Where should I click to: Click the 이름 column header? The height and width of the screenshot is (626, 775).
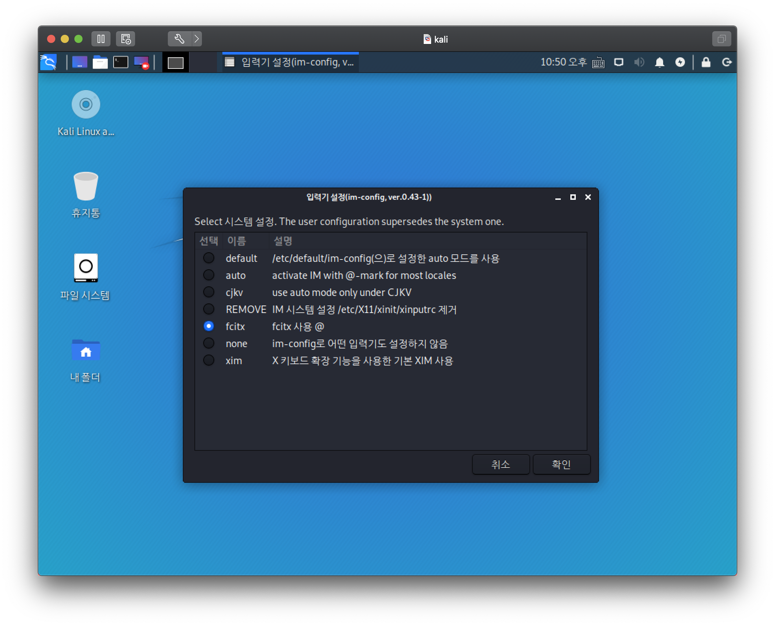click(x=245, y=241)
